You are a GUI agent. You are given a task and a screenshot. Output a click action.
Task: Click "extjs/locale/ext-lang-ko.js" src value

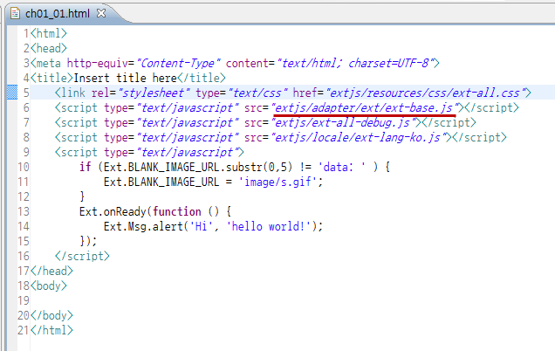coord(359,137)
